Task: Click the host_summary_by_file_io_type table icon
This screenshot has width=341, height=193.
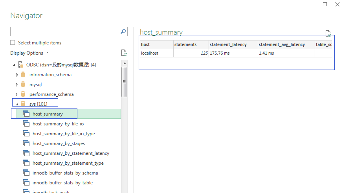Action: coord(26,133)
